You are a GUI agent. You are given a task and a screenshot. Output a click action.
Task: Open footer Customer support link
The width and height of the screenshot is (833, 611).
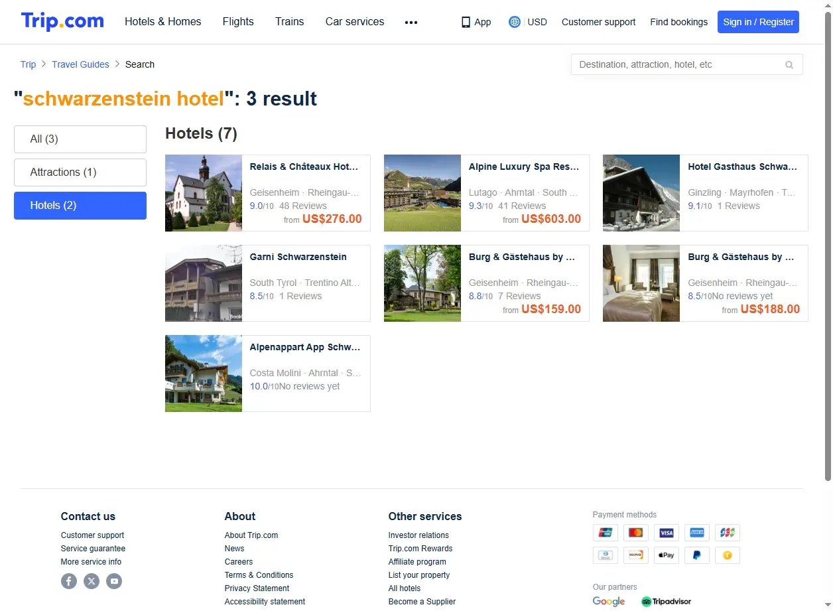tap(92, 535)
